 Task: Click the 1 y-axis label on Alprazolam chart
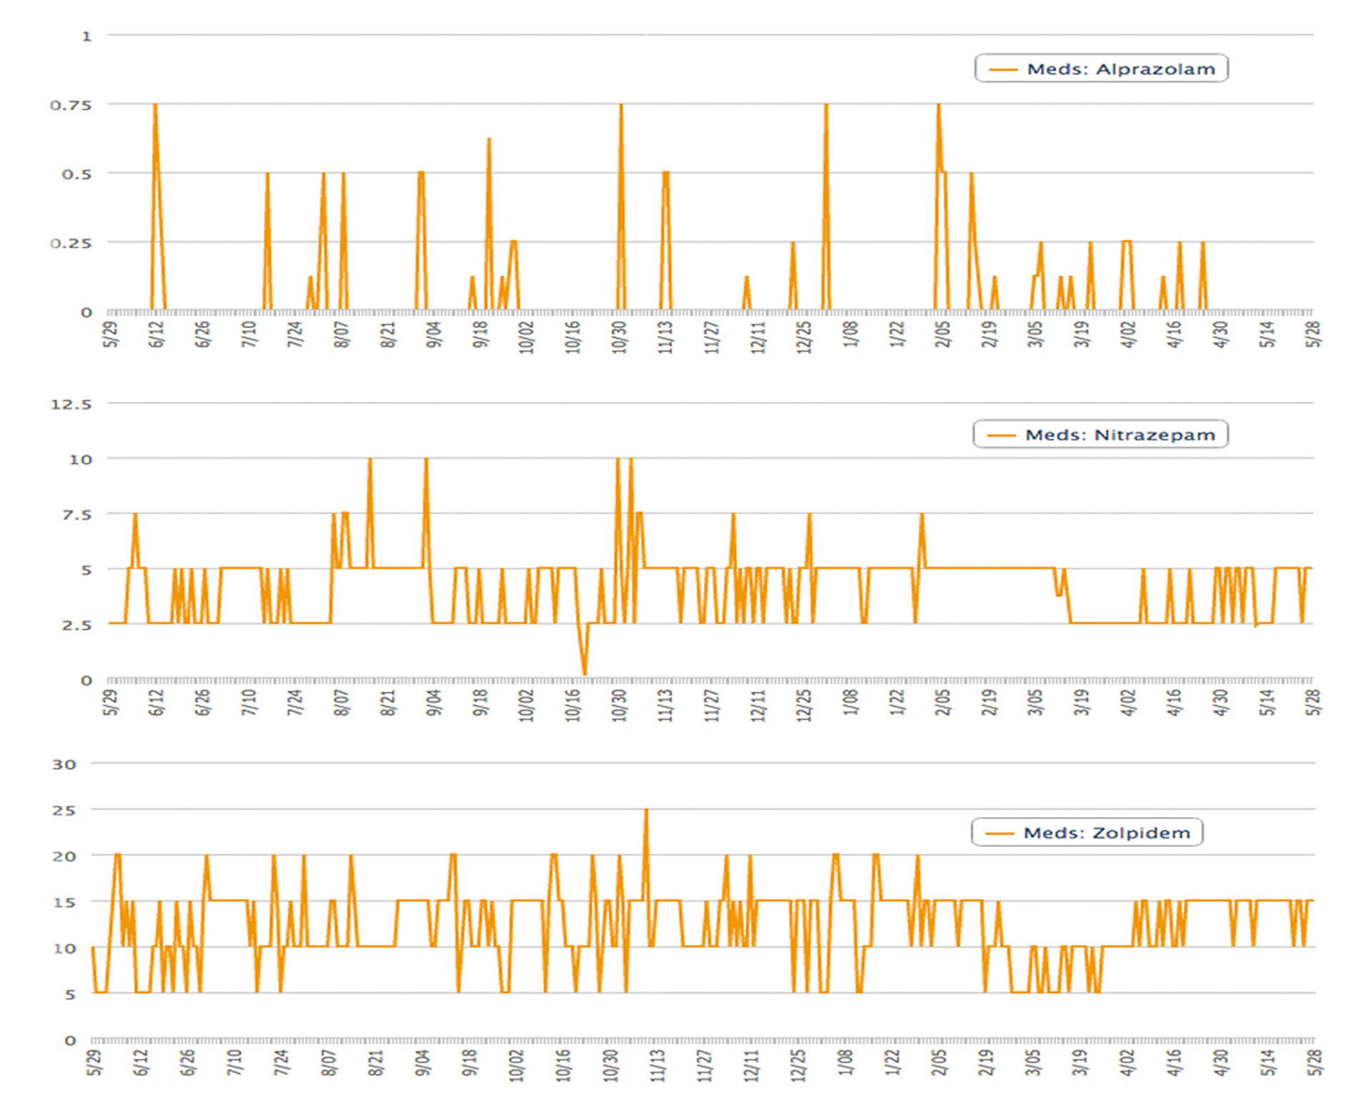click(x=87, y=36)
